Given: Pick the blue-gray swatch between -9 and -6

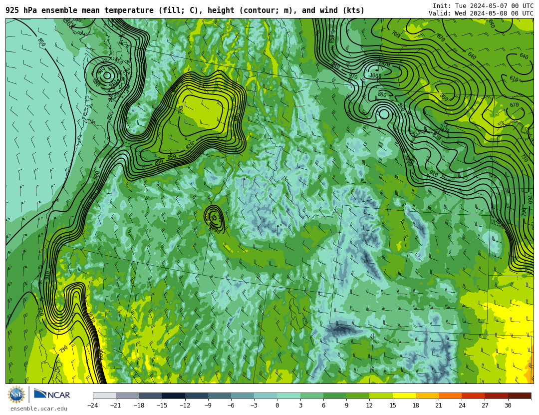Looking at the screenshot, I should coord(220,396).
